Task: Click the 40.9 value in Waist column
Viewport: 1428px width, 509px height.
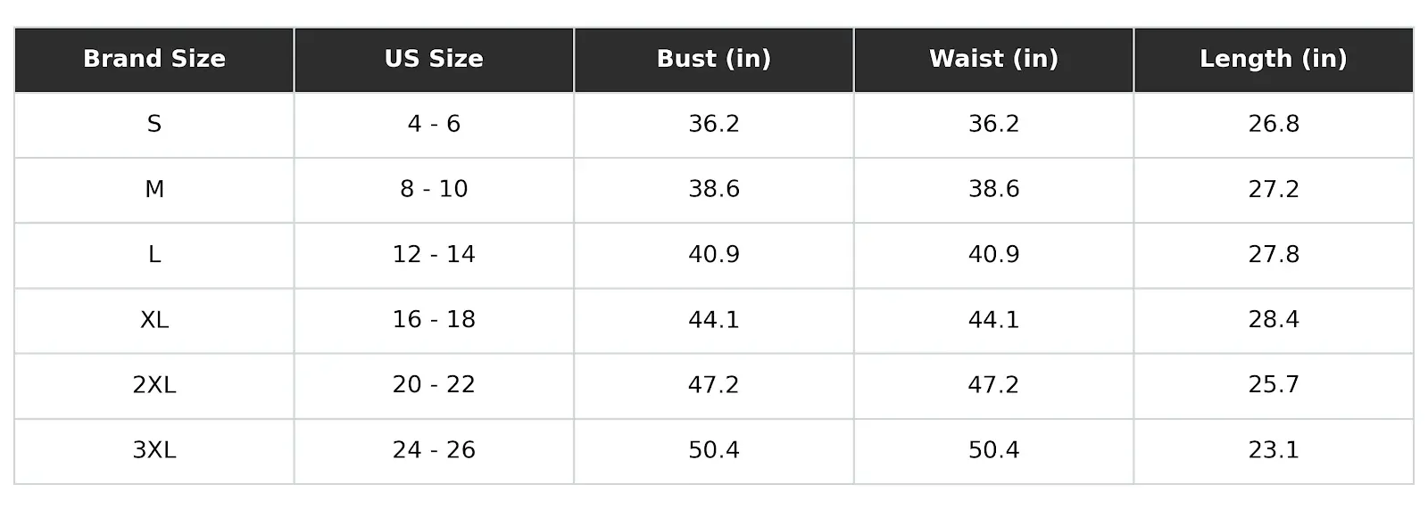Action: tap(993, 254)
